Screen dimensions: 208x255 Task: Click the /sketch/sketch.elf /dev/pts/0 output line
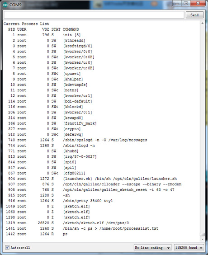click(67, 223)
